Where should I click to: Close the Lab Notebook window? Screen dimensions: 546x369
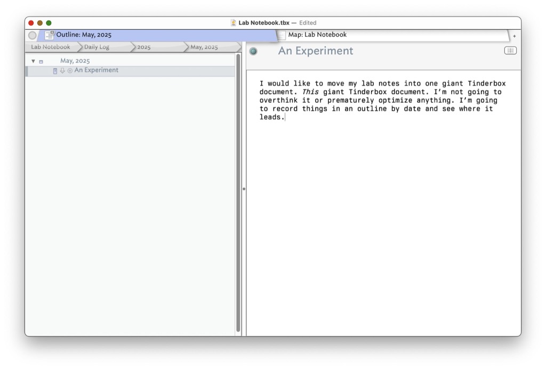31,23
